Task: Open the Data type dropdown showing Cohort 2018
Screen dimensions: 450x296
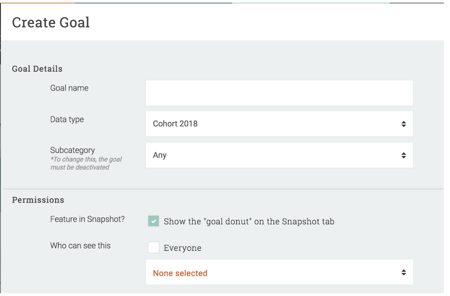Action: [x=272, y=124]
